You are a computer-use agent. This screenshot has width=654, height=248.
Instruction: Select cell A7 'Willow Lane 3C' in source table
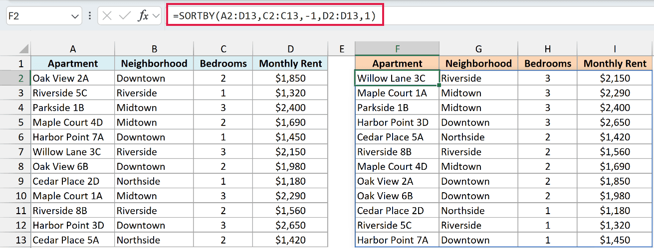click(73, 152)
